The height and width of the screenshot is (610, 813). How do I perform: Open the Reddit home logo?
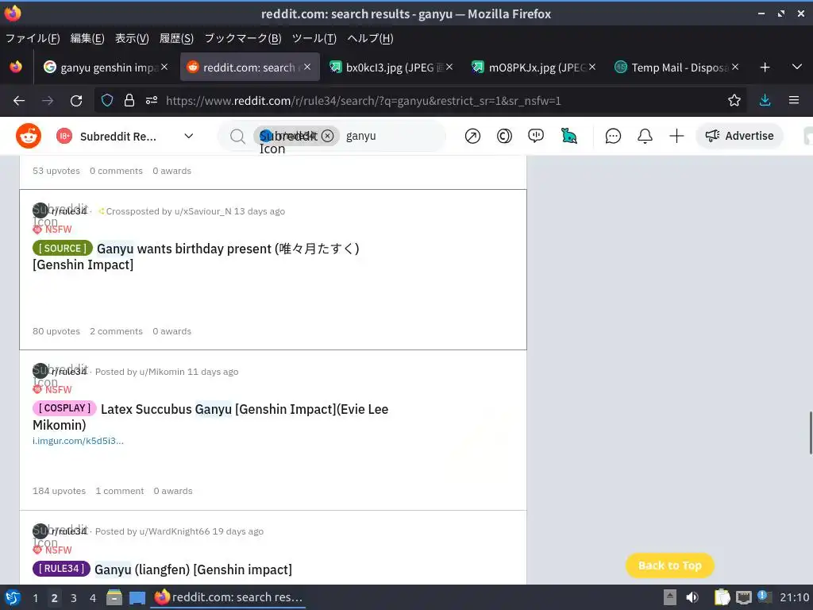click(x=29, y=136)
